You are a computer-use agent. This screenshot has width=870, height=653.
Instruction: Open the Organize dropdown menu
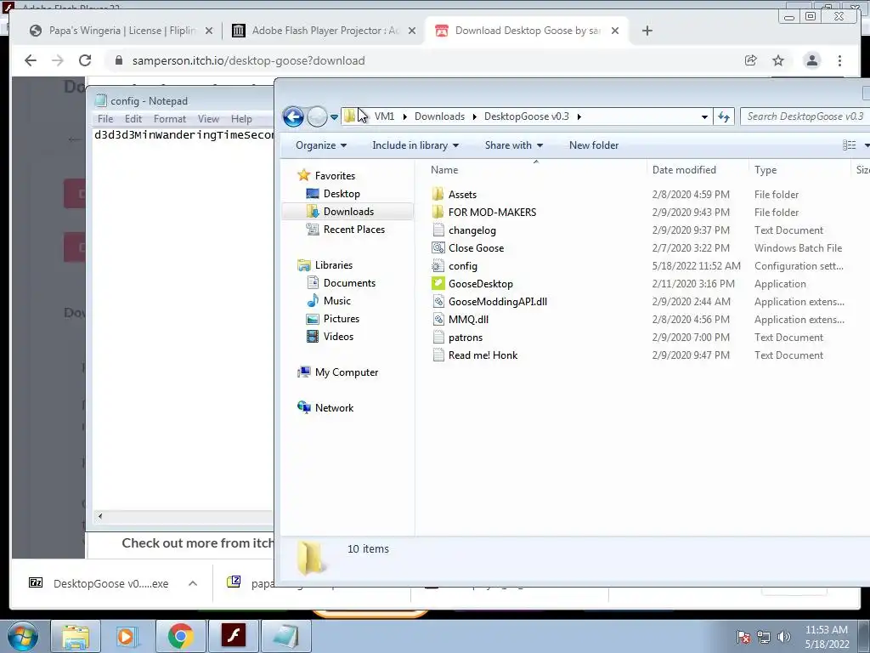(x=321, y=145)
